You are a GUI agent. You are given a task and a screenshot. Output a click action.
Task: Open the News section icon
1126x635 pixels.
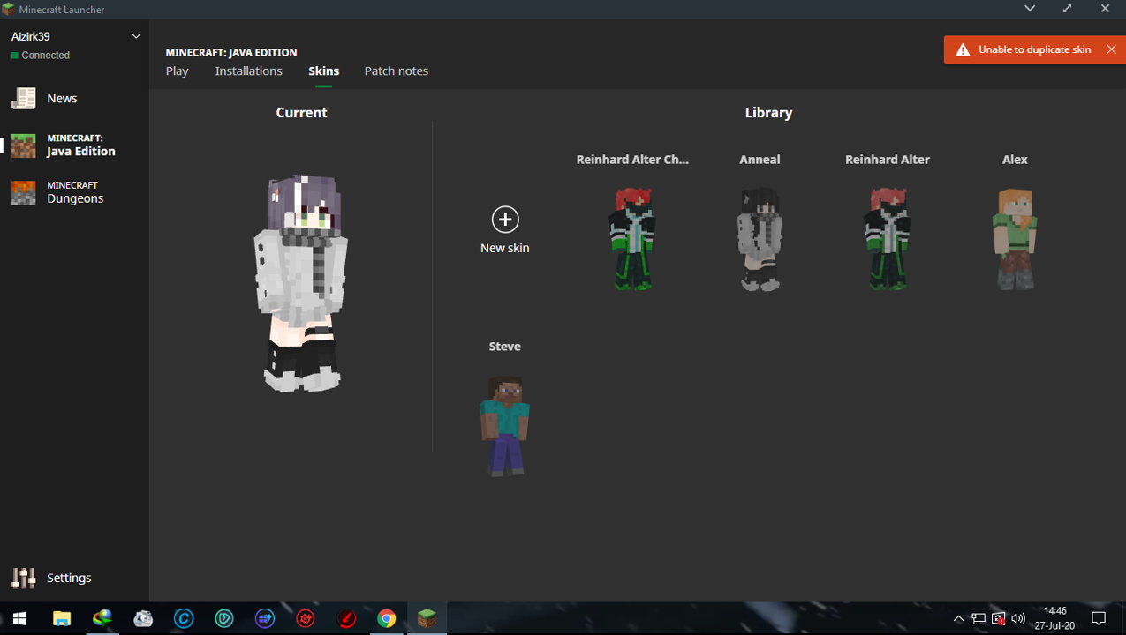[24, 98]
